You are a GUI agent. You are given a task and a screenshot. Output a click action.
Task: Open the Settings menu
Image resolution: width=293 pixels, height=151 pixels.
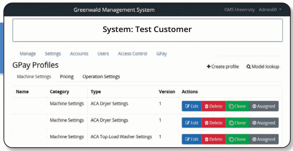(x=53, y=54)
